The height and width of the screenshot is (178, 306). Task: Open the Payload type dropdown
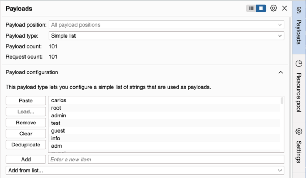pos(166,36)
